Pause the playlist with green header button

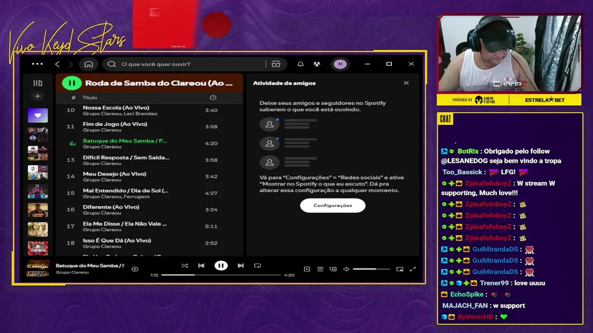(x=72, y=83)
